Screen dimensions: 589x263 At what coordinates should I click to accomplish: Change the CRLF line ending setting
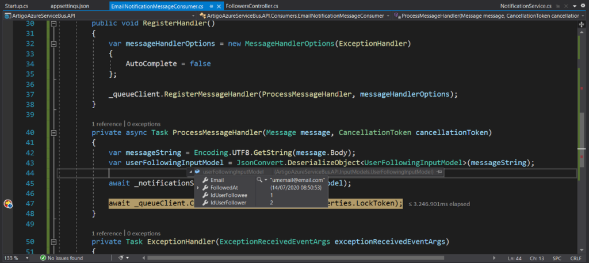pyautogui.click(x=575, y=258)
